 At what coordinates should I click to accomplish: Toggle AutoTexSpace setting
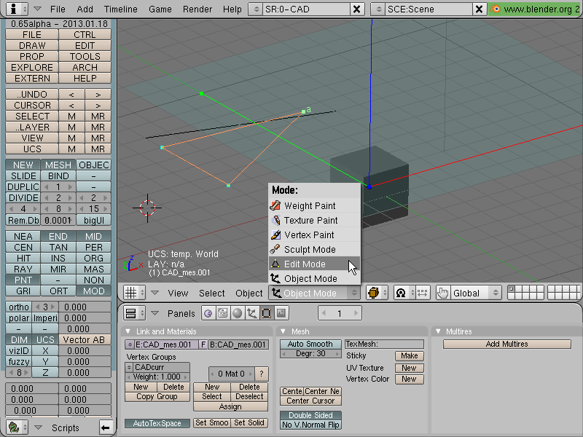pos(157,423)
